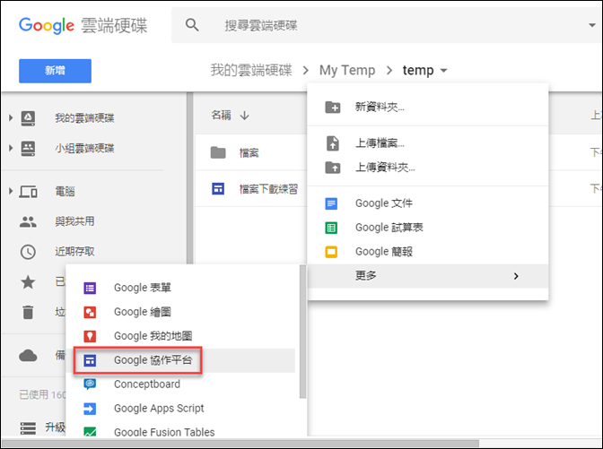
Task: Click the Google Slides yellow icon
Action: (331, 252)
